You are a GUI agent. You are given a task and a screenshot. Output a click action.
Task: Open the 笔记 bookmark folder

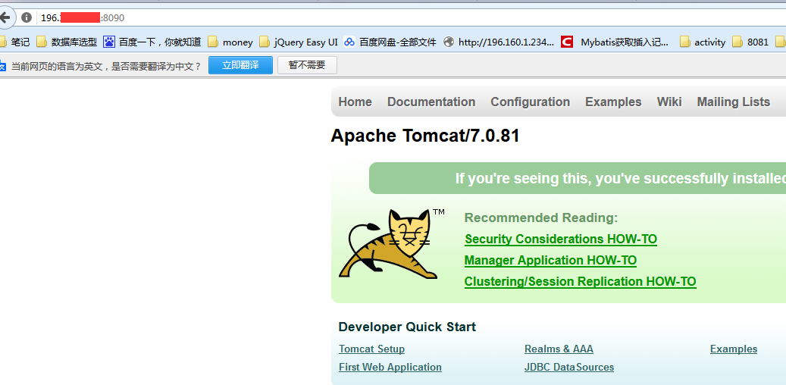click(15, 42)
